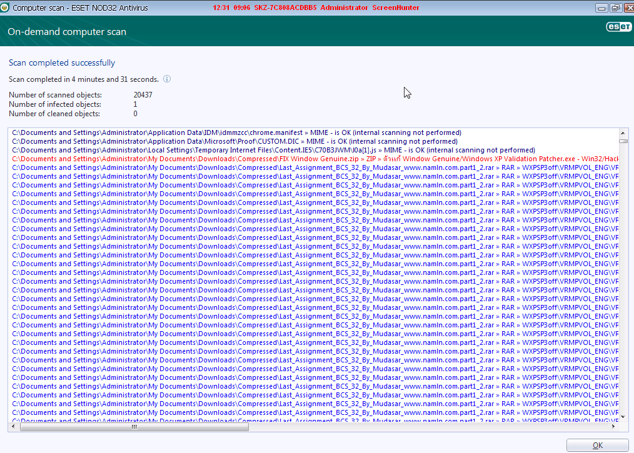Click the "Number of cleaned objects:" label

pos(54,114)
